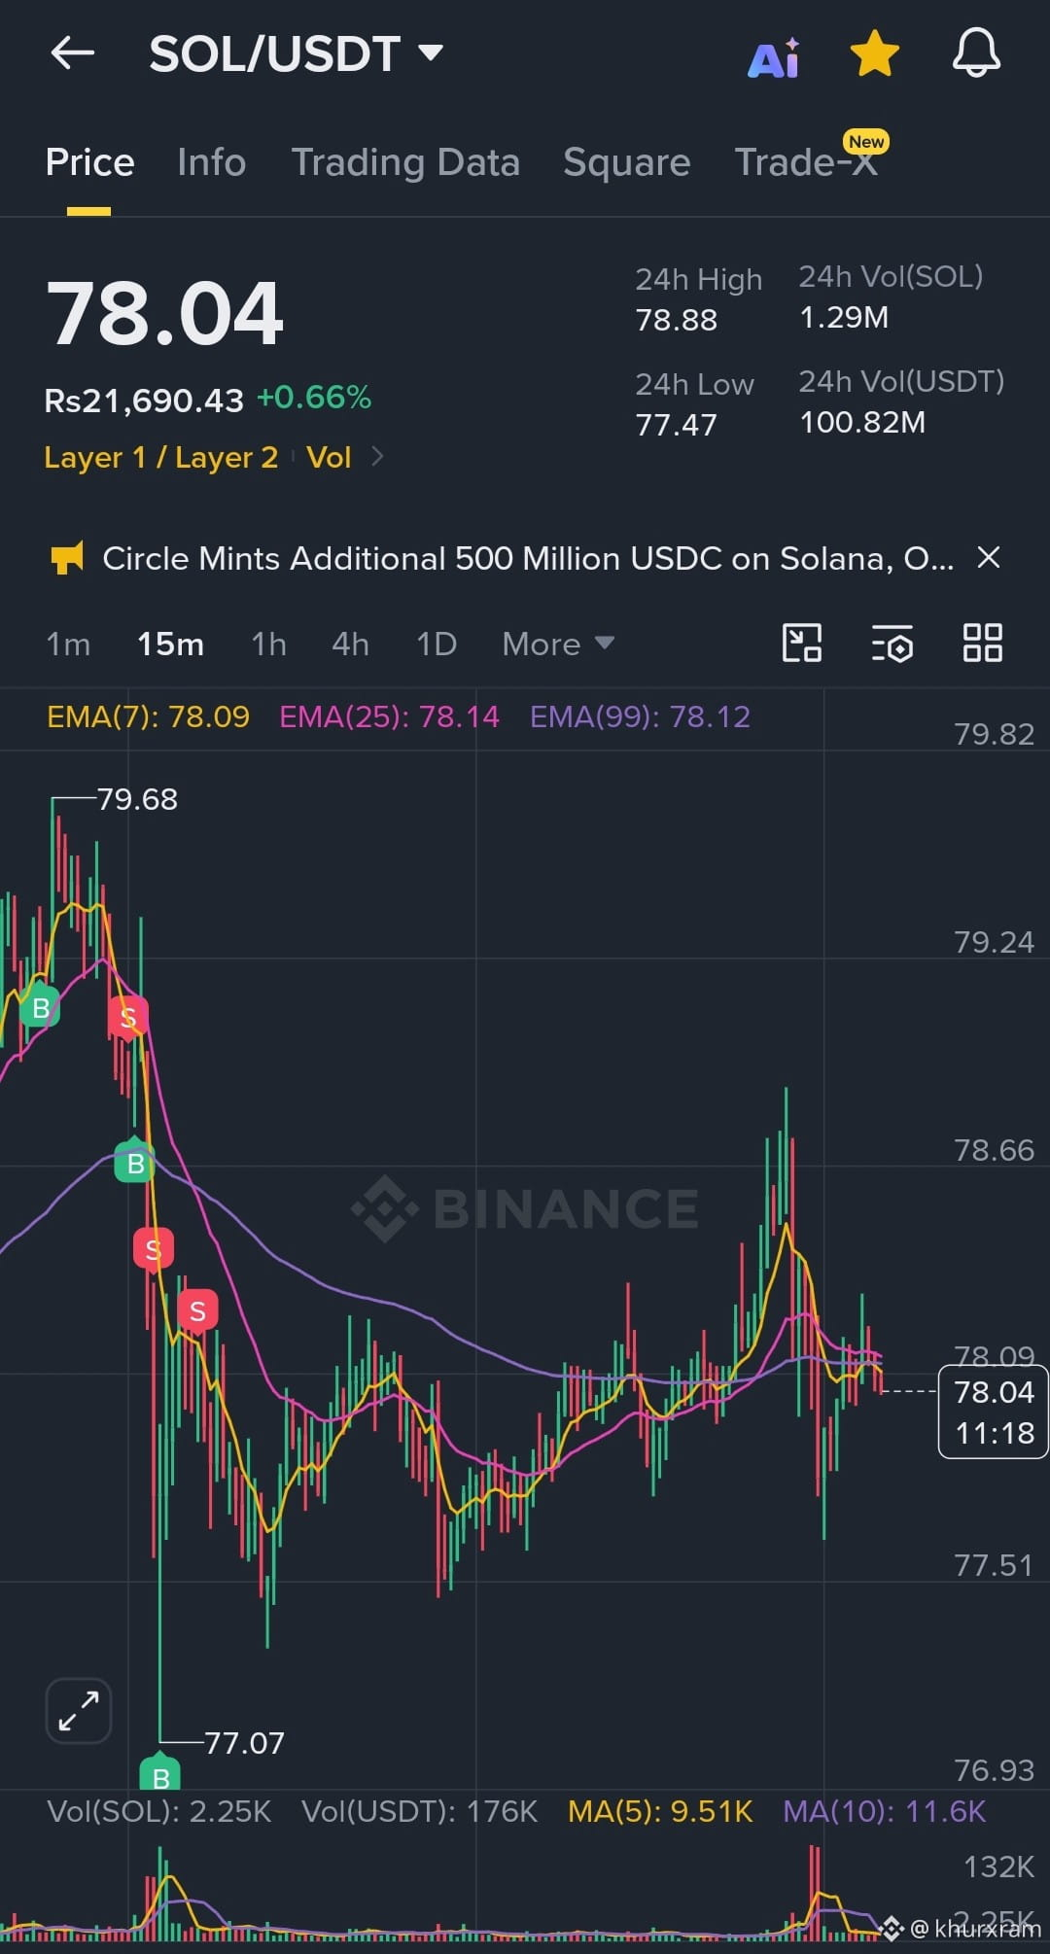Open the megaphone announcement icon
This screenshot has width=1050, height=1954.
coord(67,558)
